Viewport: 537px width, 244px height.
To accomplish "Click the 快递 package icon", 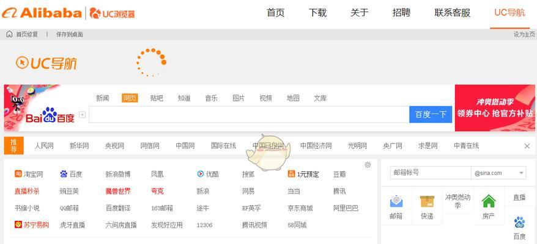I will (427, 201).
